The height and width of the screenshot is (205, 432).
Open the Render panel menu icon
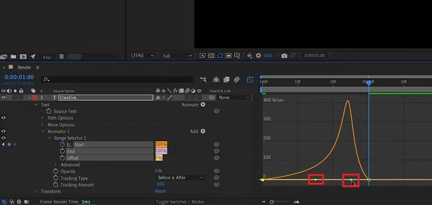[x=37, y=67]
